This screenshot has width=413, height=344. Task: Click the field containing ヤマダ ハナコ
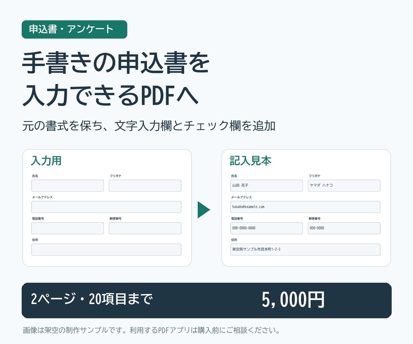(x=344, y=186)
